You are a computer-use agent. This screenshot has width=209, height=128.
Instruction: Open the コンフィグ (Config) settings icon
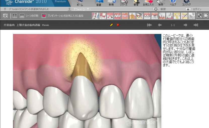[186, 3]
